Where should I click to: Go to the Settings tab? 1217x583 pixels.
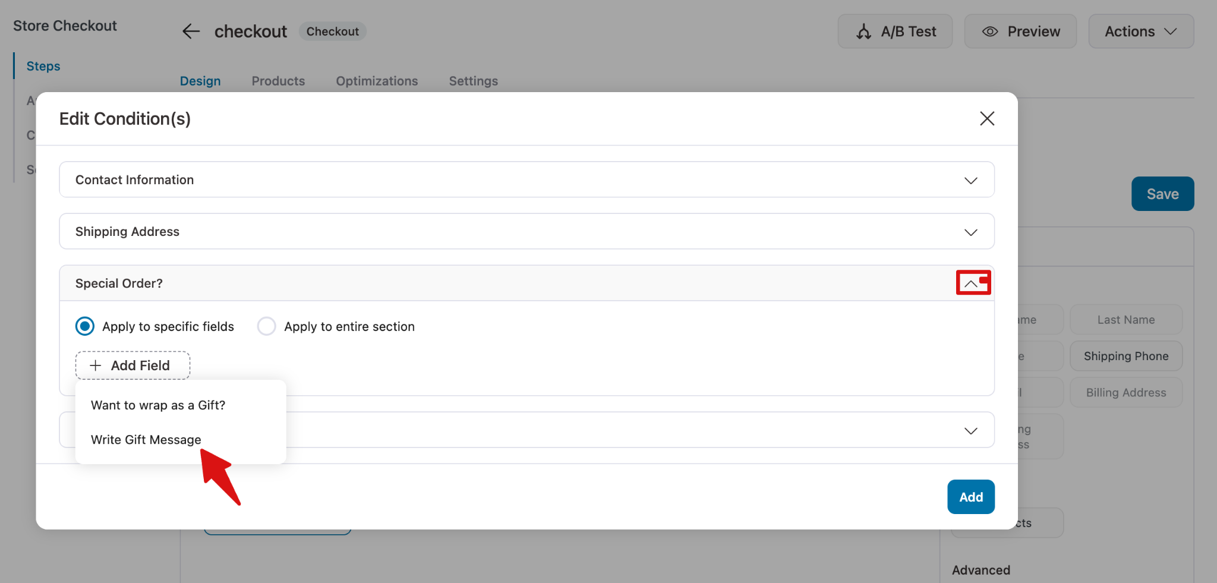[473, 81]
